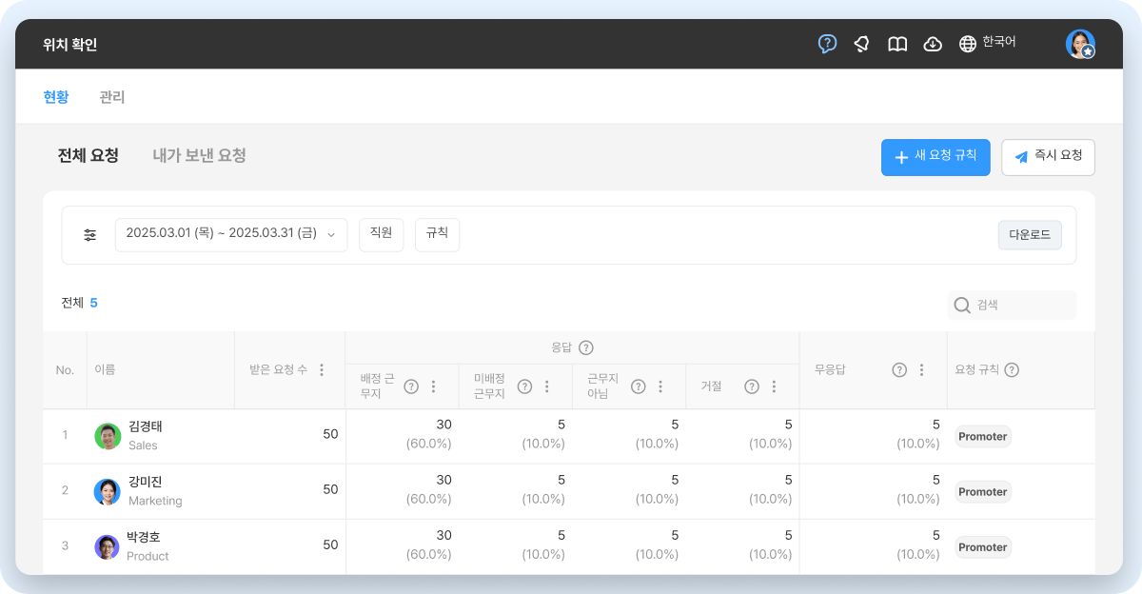Image resolution: width=1142 pixels, height=594 pixels.
Task: Open the 근무지 아님 column options menu
Action: pos(660,386)
